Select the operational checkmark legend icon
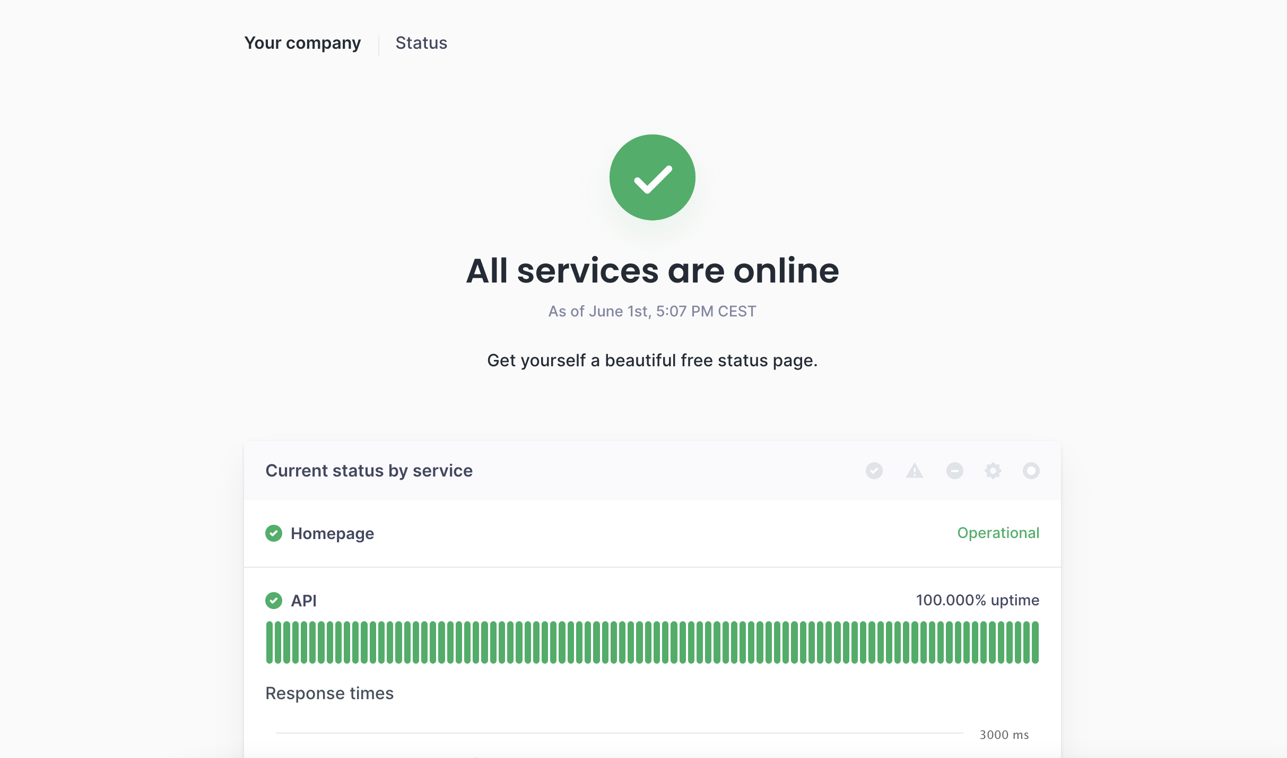The height and width of the screenshot is (758, 1287). [874, 471]
